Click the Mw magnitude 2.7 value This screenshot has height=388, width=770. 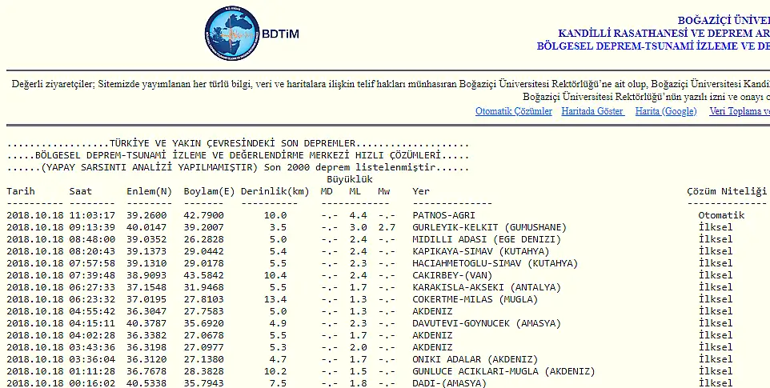387,228
